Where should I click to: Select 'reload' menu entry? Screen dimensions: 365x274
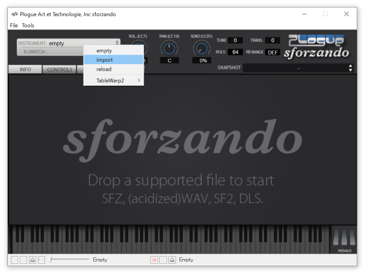[114, 69]
